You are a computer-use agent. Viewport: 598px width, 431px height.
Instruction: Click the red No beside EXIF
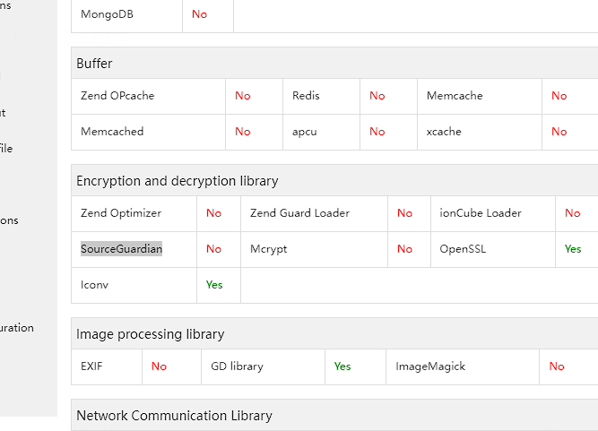pos(159,366)
